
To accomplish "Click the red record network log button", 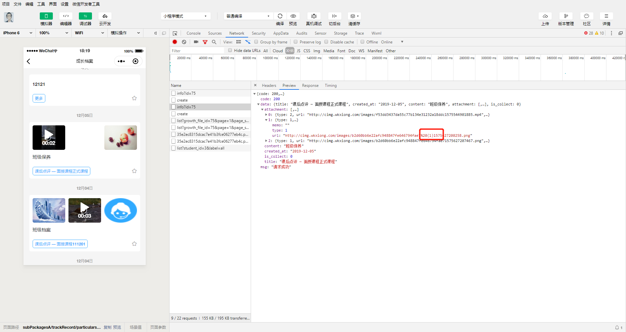I will pos(175,42).
